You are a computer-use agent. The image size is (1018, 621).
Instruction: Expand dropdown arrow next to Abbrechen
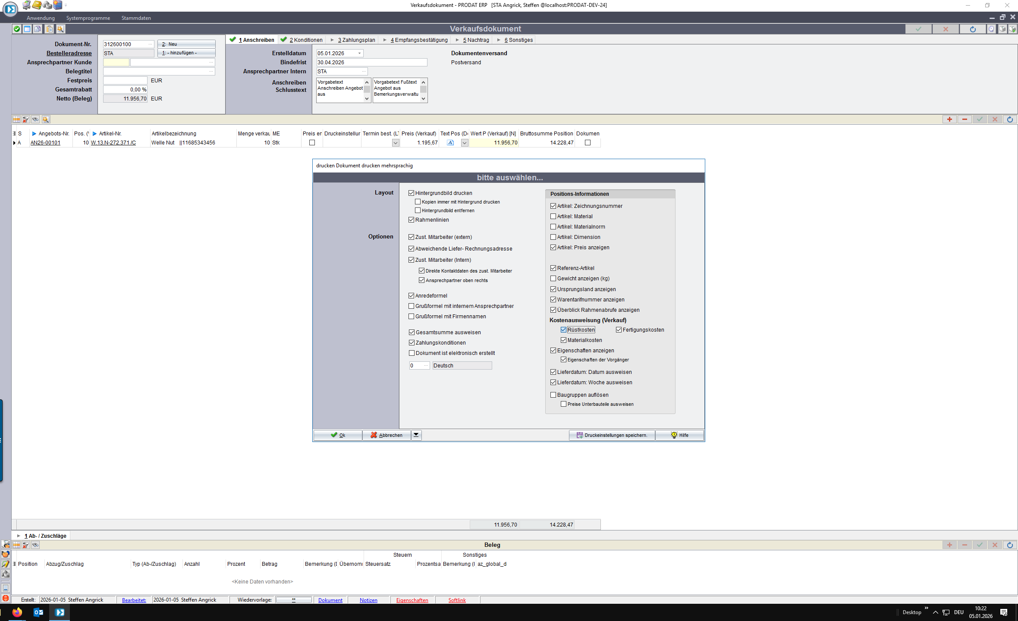coord(416,435)
